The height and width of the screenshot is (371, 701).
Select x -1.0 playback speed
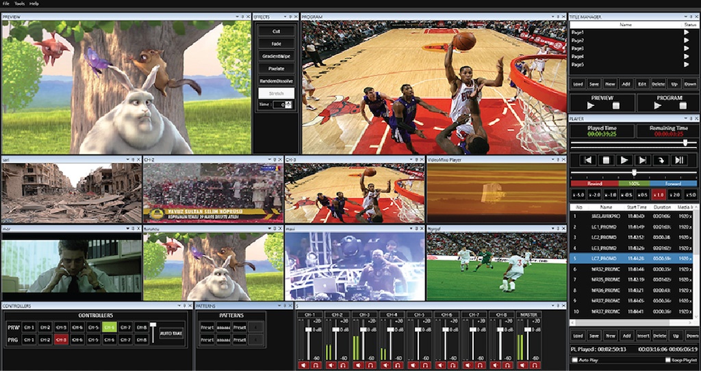click(x=610, y=195)
